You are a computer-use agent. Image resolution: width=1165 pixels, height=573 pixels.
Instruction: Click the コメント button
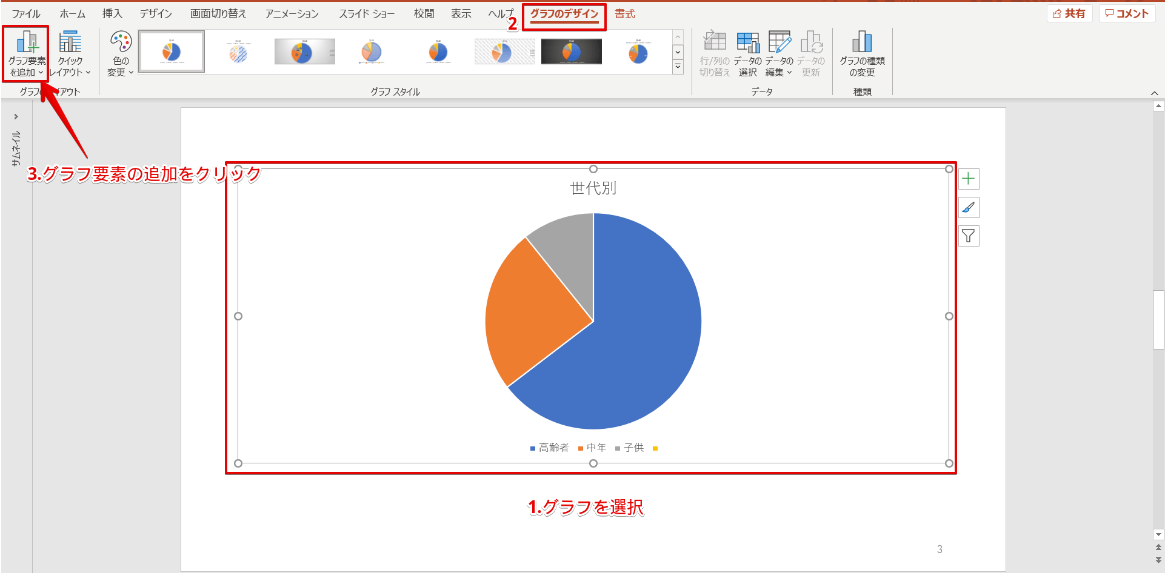click(x=1127, y=13)
